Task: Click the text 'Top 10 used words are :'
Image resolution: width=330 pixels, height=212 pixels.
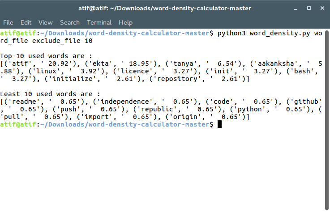Action: click(x=46, y=56)
